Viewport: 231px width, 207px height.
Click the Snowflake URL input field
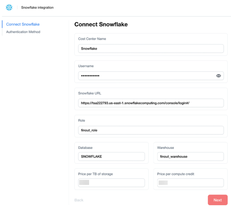coord(151,103)
